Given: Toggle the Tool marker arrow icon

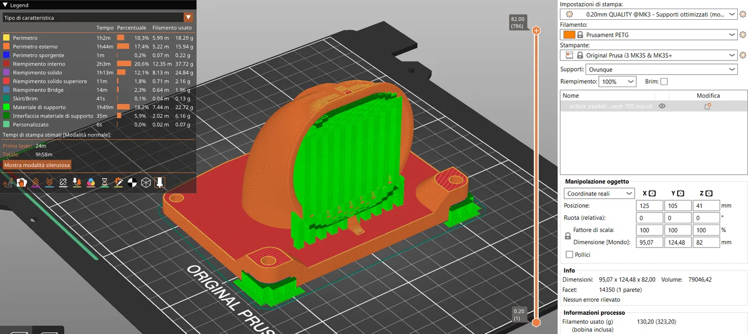Looking at the screenshot, I should coord(159,183).
